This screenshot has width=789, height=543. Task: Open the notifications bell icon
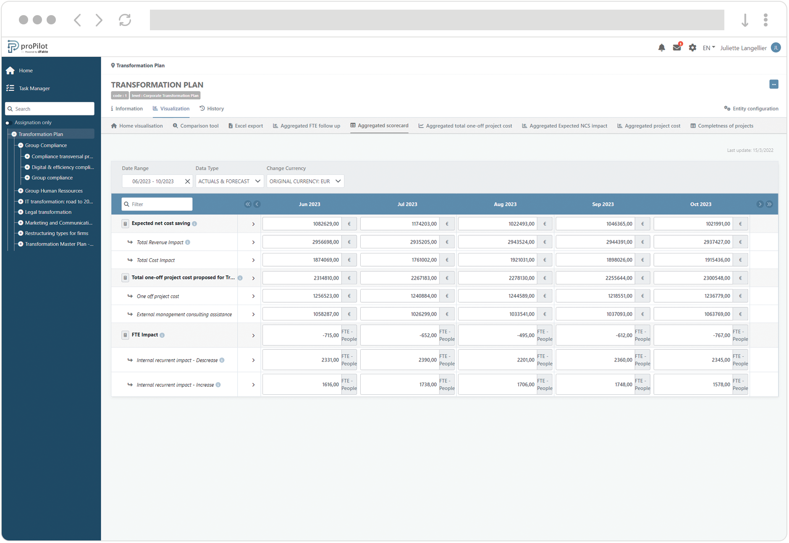tap(662, 47)
